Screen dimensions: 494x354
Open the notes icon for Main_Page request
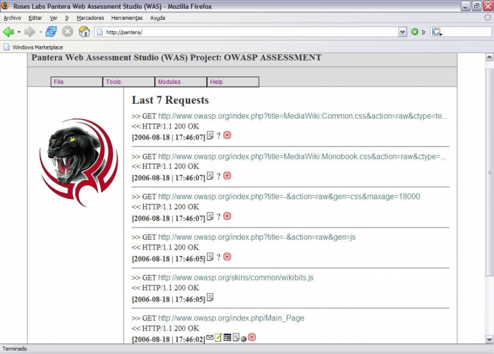coord(218,337)
